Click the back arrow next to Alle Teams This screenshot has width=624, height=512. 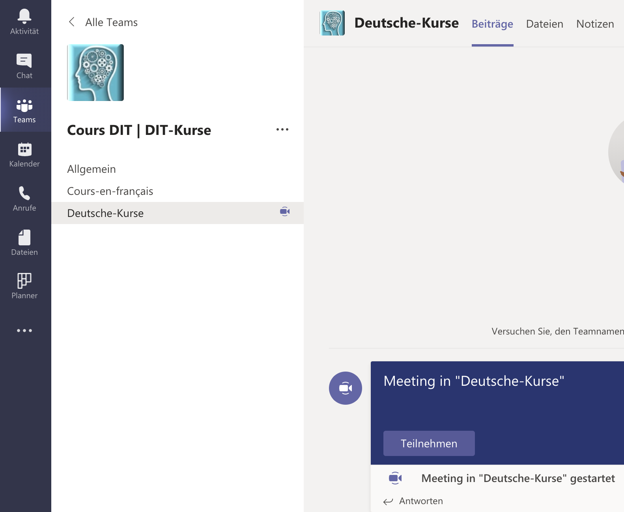pos(72,22)
